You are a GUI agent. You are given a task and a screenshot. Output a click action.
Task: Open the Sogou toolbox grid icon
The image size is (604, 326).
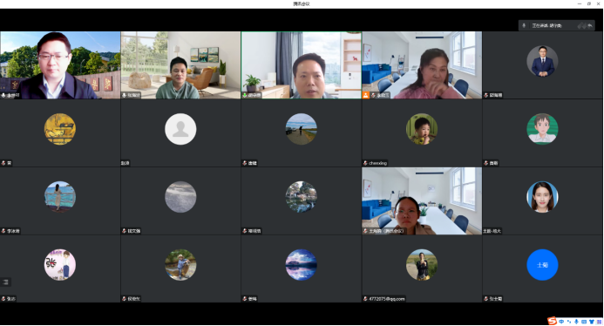(x=599, y=322)
